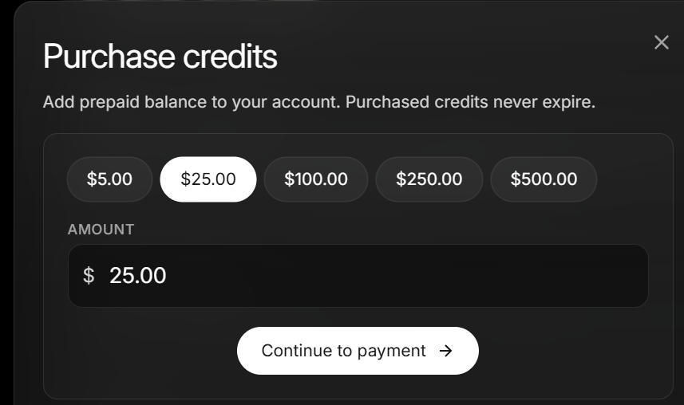Dismiss the dialog with the X icon

(661, 42)
